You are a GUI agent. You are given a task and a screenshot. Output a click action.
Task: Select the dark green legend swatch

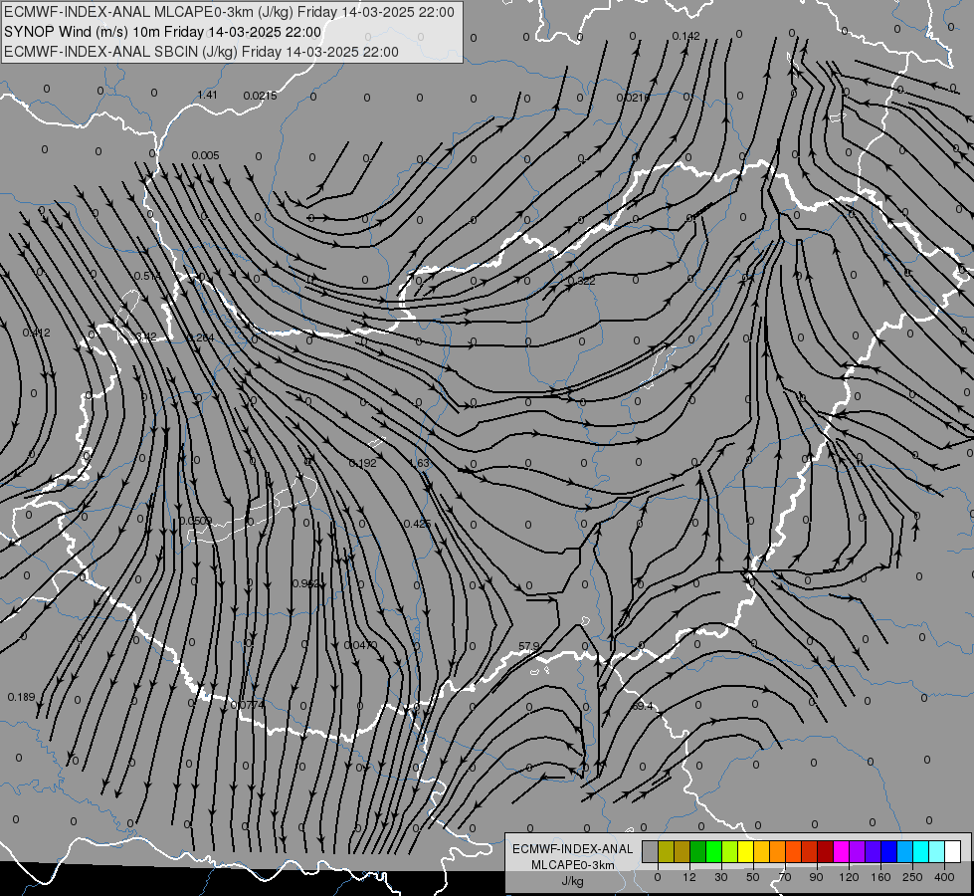pyautogui.click(x=698, y=852)
